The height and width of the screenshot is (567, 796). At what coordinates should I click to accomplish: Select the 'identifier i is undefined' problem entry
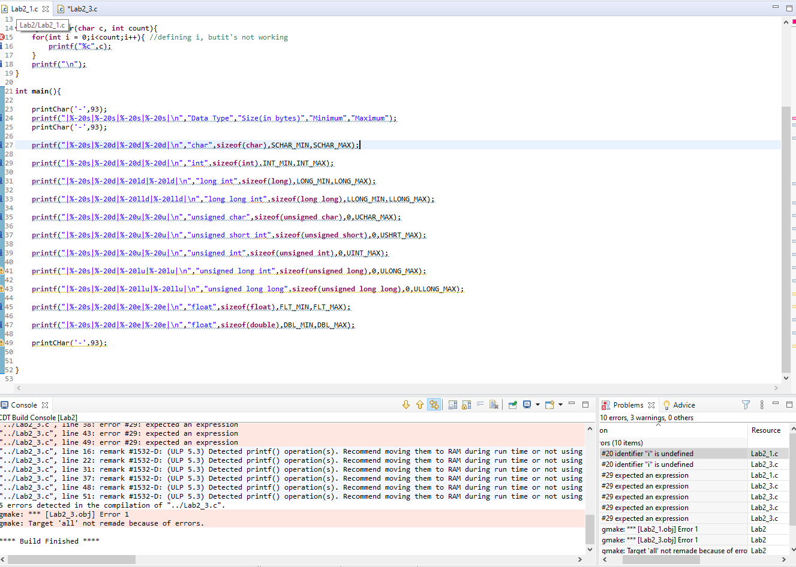[648, 453]
